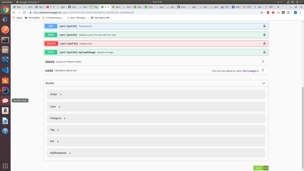Open DELETE /pet/{petId} operation
The width and height of the screenshot is (304, 171).
(x=156, y=43)
